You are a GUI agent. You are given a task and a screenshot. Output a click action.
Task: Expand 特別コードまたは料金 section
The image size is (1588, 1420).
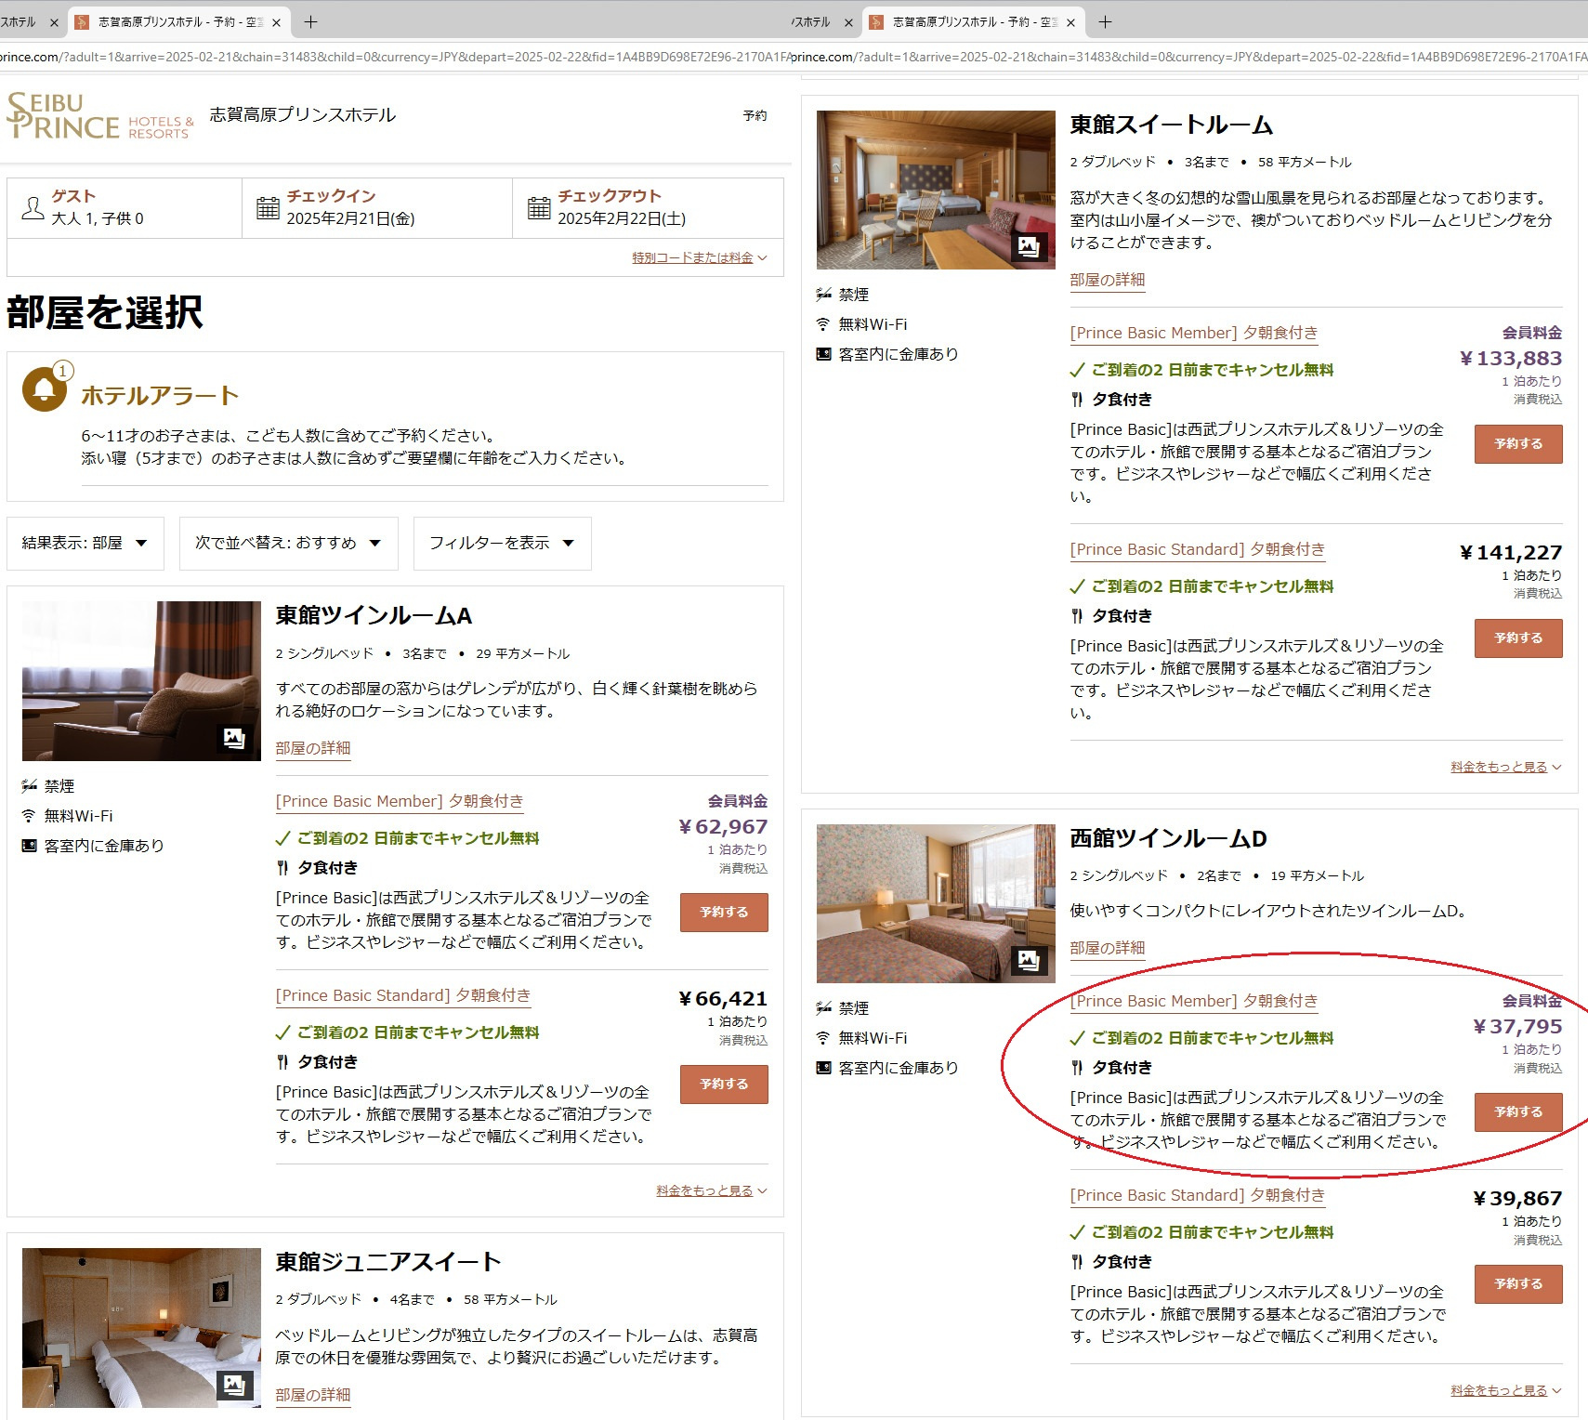pyautogui.click(x=699, y=257)
